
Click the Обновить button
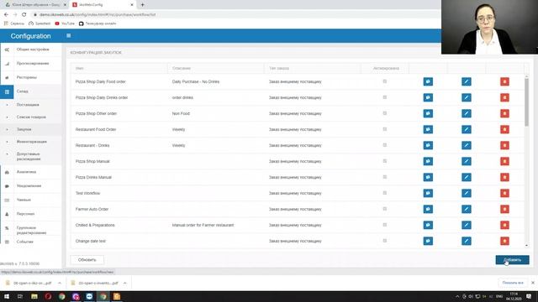[87, 260]
